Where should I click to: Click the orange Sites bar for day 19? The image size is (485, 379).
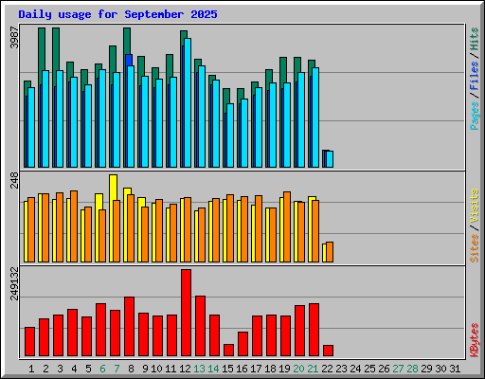click(x=287, y=226)
